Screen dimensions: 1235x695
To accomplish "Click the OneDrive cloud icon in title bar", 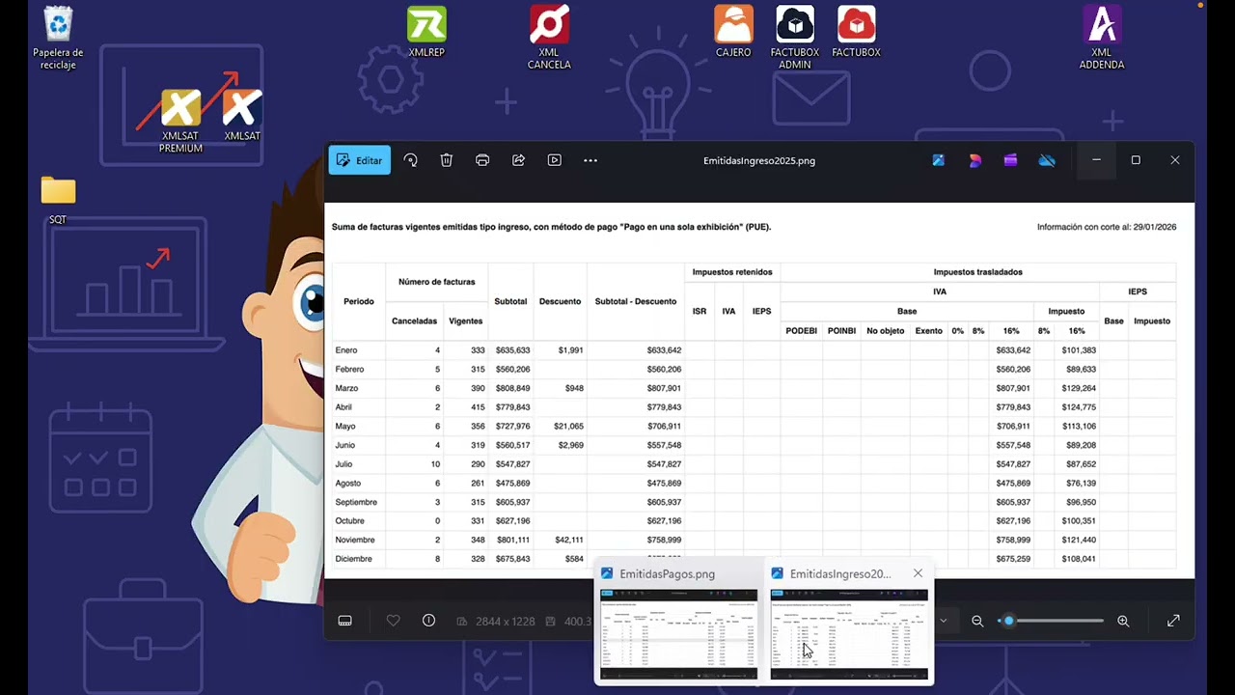I will click(1047, 160).
